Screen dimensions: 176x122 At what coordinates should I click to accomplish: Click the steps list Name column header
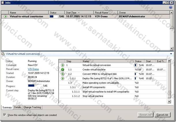[x=107, y=61]
